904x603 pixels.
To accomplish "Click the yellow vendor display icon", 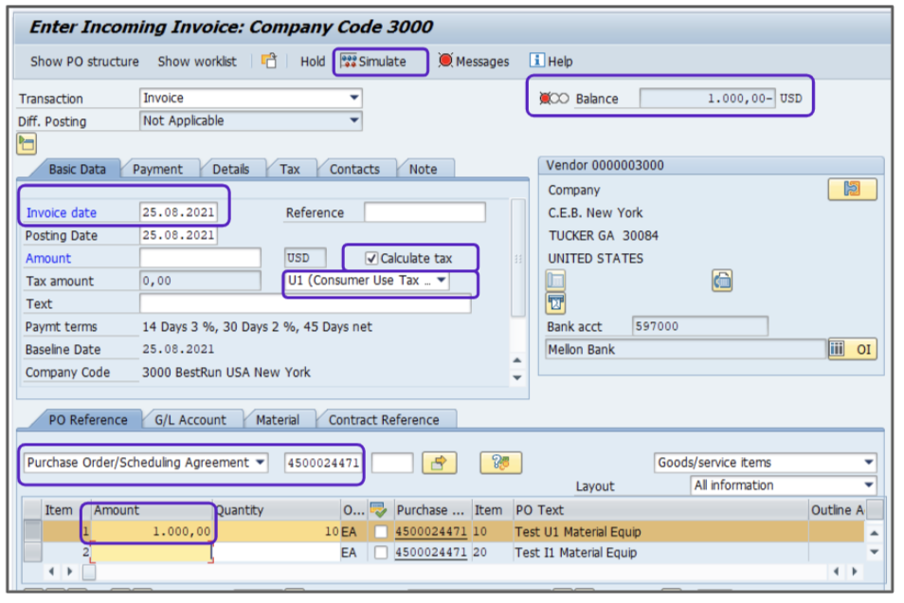I will pos(852,190).
